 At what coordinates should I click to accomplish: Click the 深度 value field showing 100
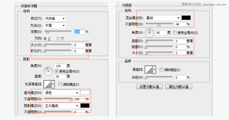(x=79, y=32)
